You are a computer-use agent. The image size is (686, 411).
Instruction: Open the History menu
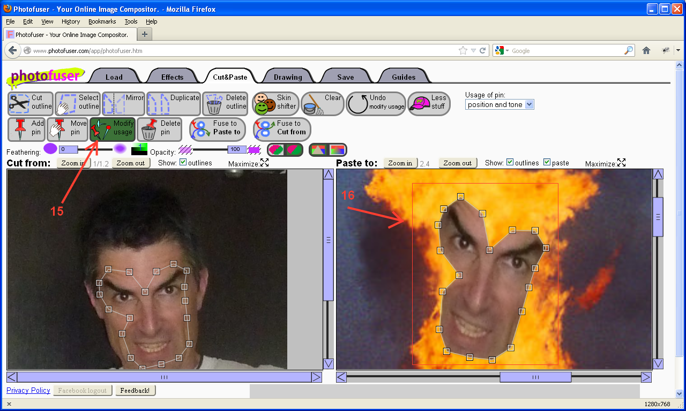[x=71, y=21]
